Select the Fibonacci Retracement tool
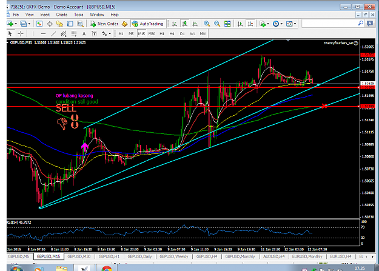The height and width of the screenshot is (271, 379). pyautogui.click(x=74, y=33)
